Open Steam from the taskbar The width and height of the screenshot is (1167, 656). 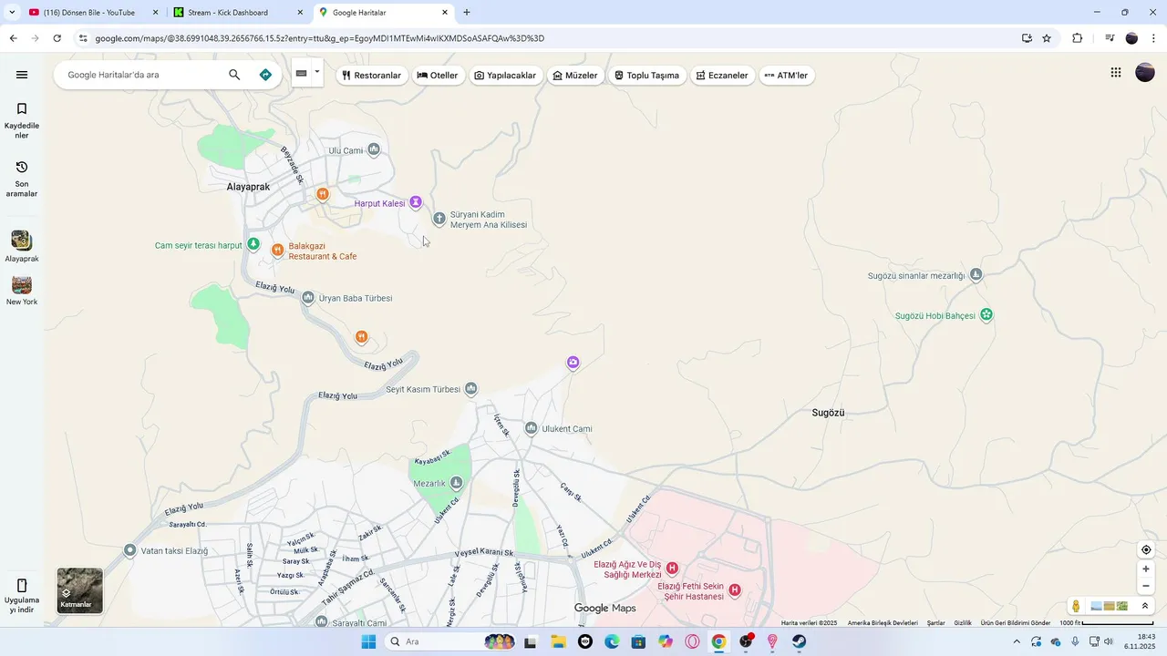[x=799, y=641]
